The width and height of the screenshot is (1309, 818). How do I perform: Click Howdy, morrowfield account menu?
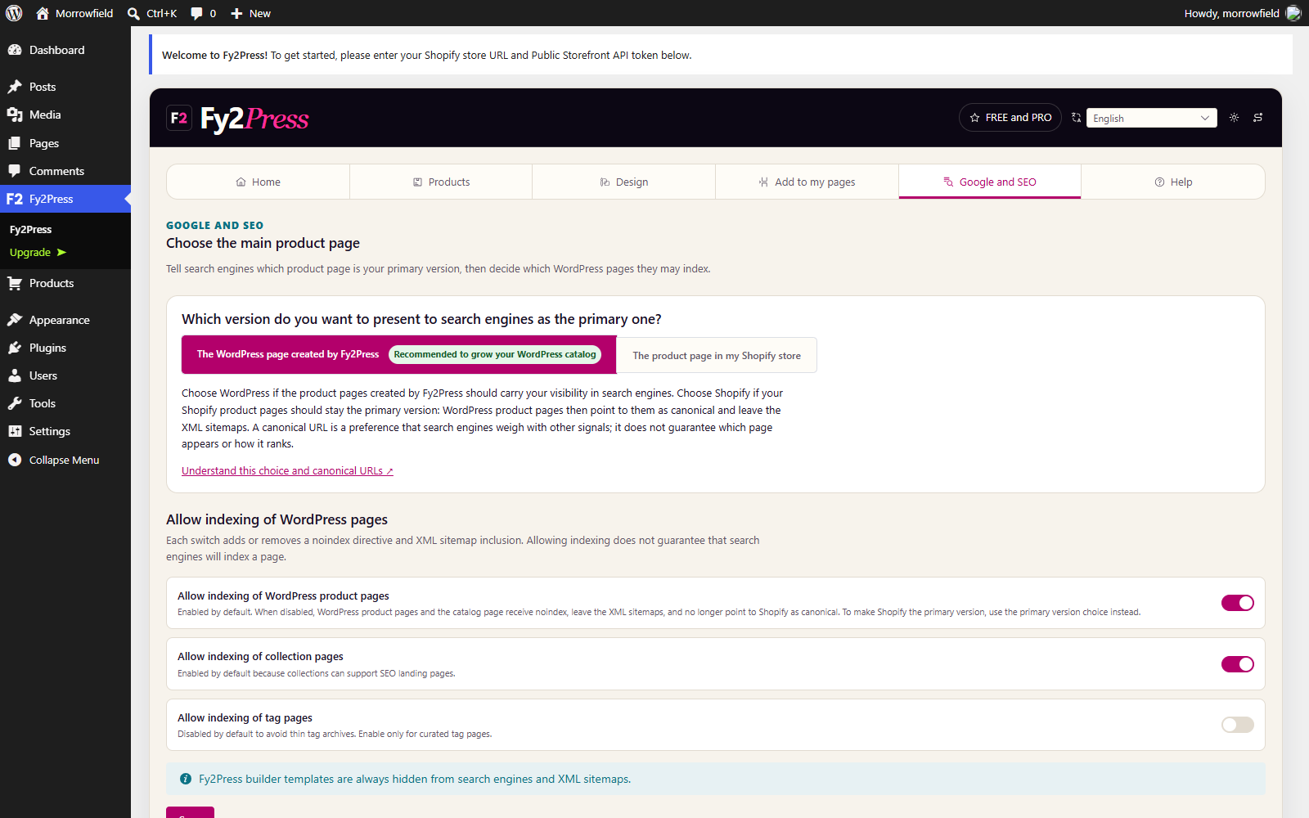[1242, 13]
